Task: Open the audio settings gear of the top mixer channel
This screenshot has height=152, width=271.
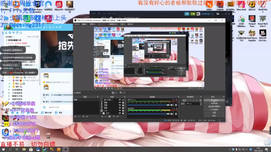Action: [176, 105]
